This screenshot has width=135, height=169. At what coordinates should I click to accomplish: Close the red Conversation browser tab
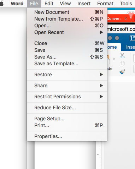pos(126,18)
